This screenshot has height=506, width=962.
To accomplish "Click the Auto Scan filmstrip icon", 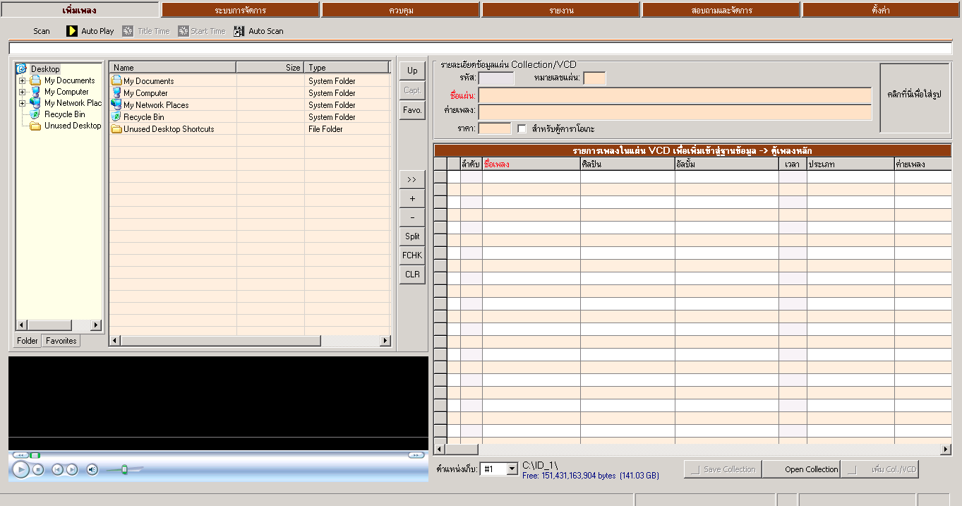I will [239, 31].
